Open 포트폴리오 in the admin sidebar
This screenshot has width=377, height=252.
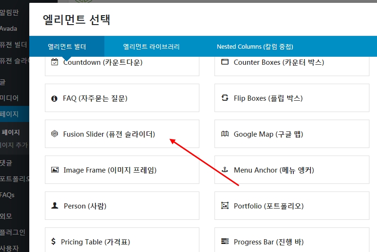point(15,179)
